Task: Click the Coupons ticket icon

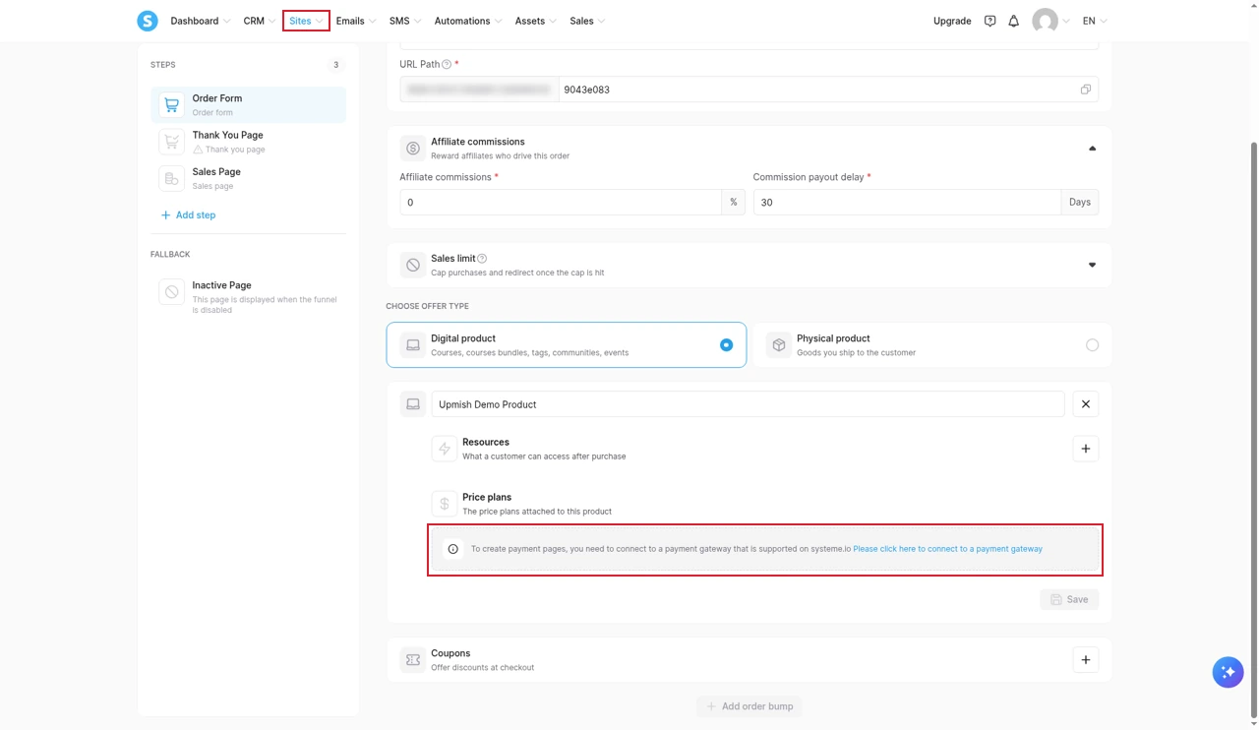Action: pos(413,660)
